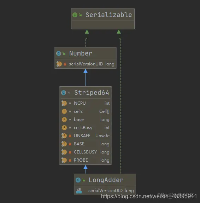Click the field icon in LongAdder's serialVersionUID row
Screen dimensions: 200x203
[x=79, y=191]
